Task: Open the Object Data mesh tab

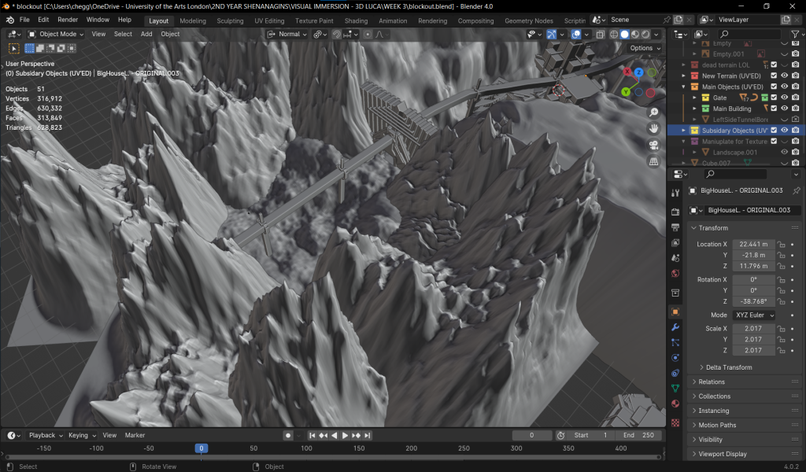Action: pos(675,389)
